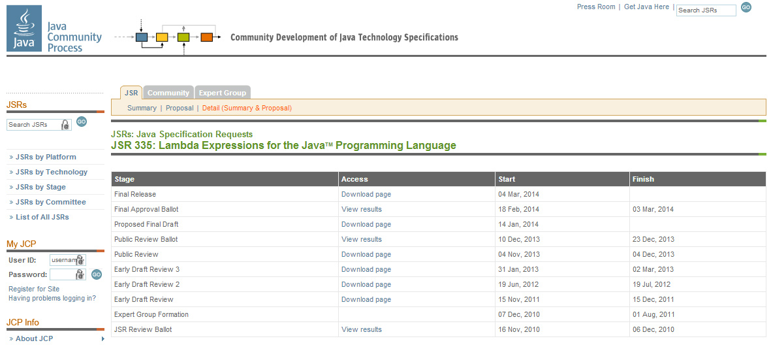This screenshot has width=771, height=345.
Task: Click the GO button beside top search
Action: point(746,7)
